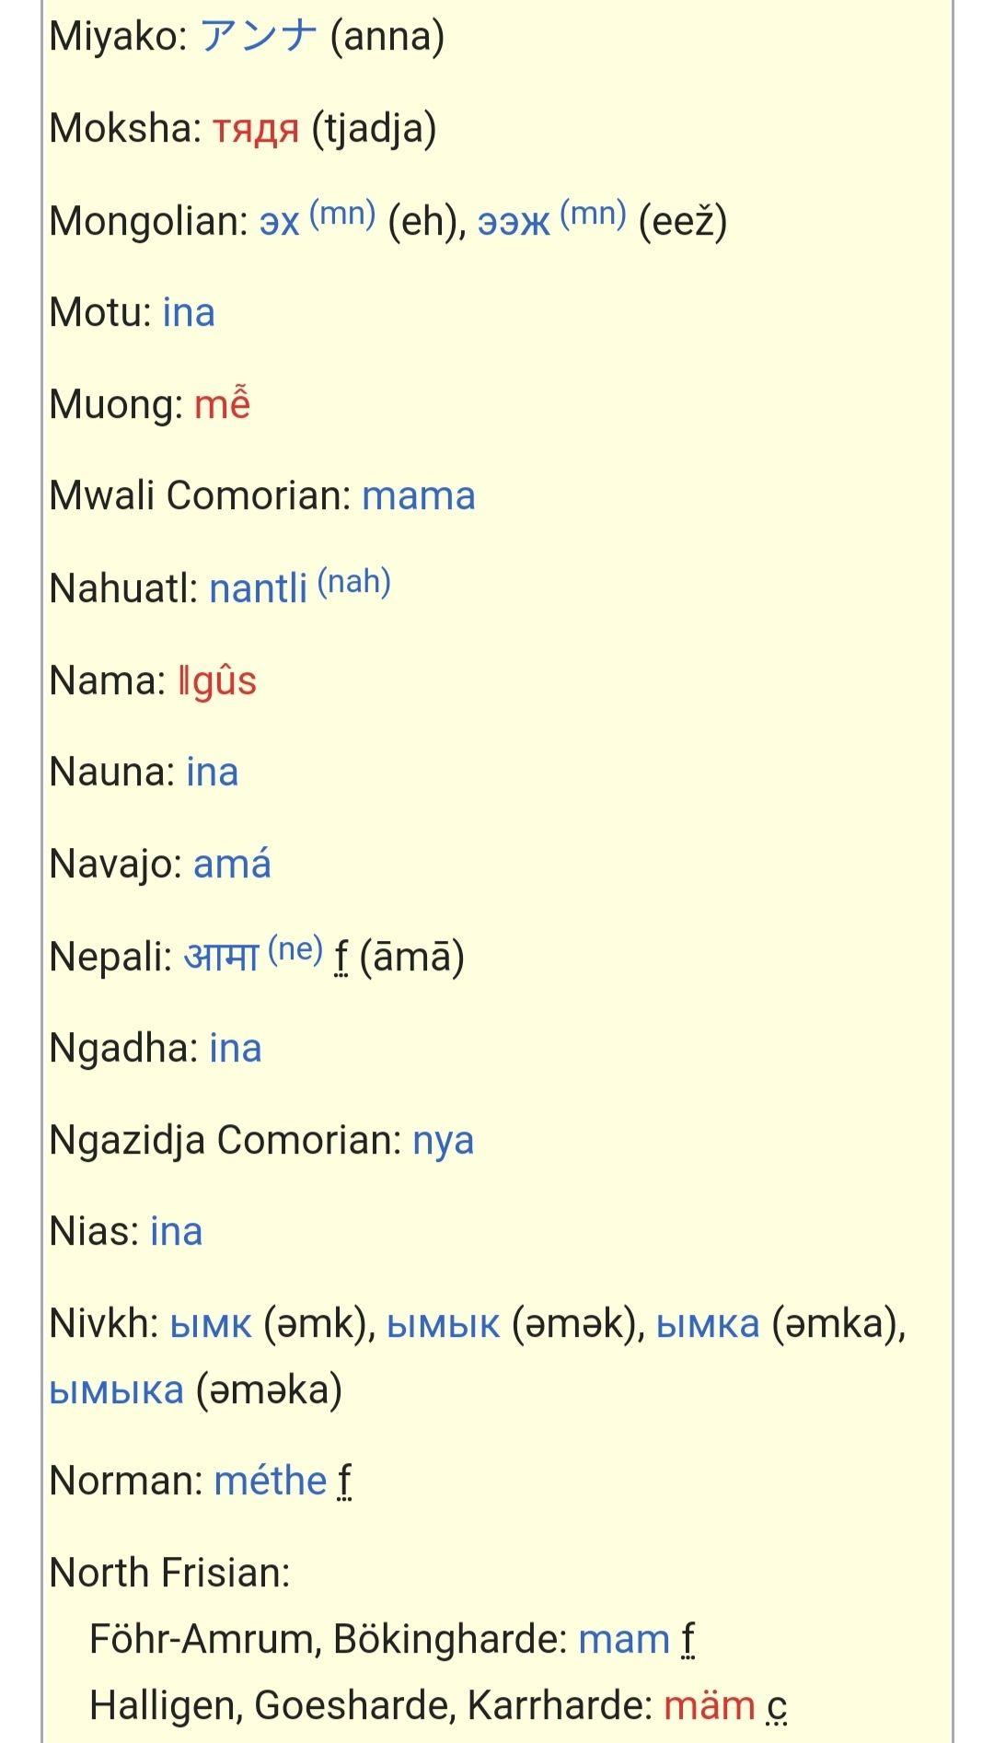Tap the gender abbreviation f after méthe
Viewport: 994px width, 1743px height.
click(x=344, y=1482)
